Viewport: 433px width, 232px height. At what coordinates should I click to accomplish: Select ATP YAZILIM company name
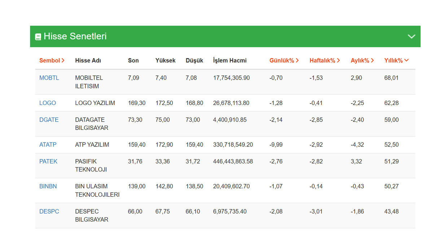pos(92,145)
